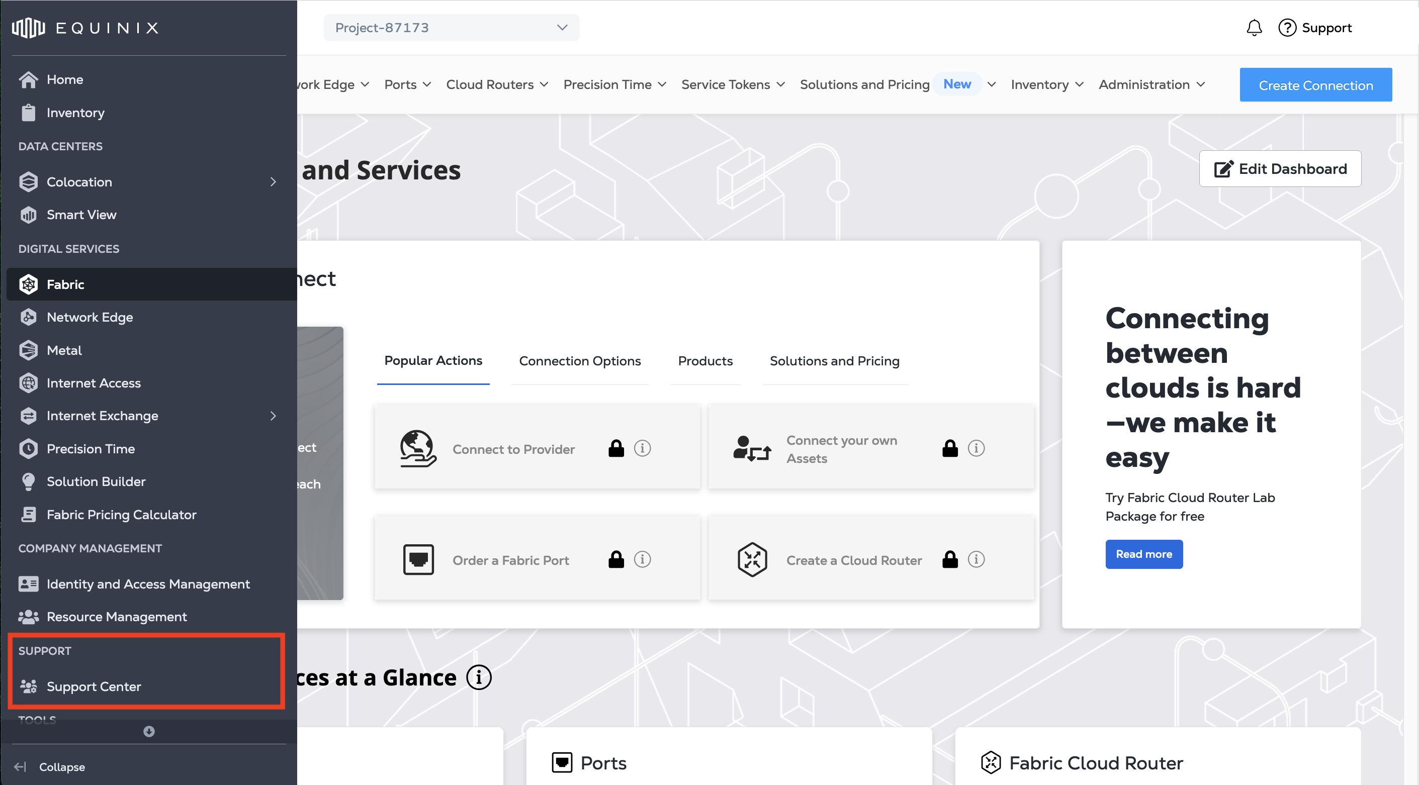Open the Solutions and Pricing nav dropdown
This screenshot has width=1419, height=785.
tap(898, 84)
